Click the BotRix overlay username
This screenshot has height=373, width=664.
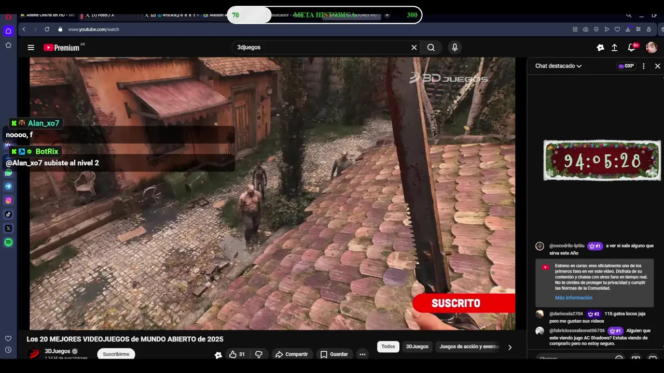[47, 152]
